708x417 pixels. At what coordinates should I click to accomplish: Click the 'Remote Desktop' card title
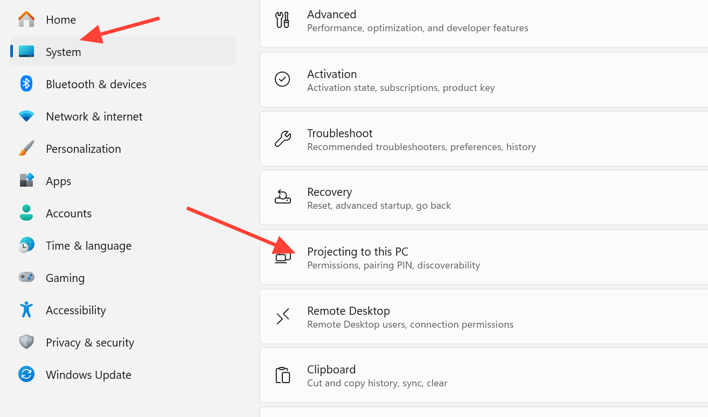tap(349, 311)
